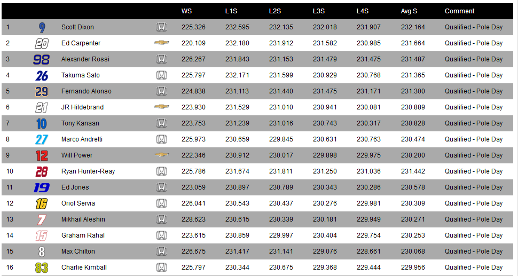Screen dimensions: 518x276
Task: Select the number 98 car badge
Action: coord(41,59)
